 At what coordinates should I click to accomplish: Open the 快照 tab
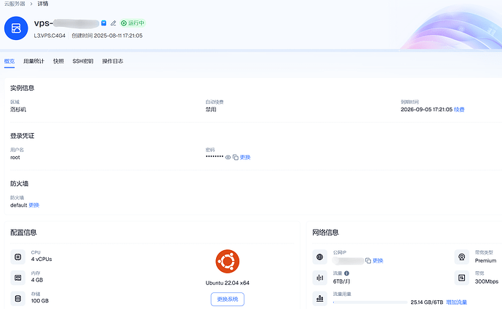click(x=59, y=61)
